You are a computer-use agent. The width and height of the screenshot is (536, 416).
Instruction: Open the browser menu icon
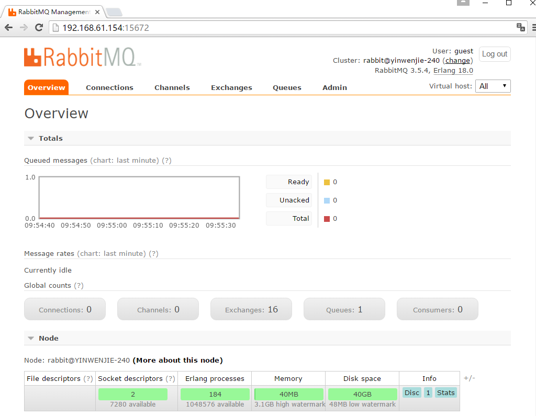click(x=533, y=27)
